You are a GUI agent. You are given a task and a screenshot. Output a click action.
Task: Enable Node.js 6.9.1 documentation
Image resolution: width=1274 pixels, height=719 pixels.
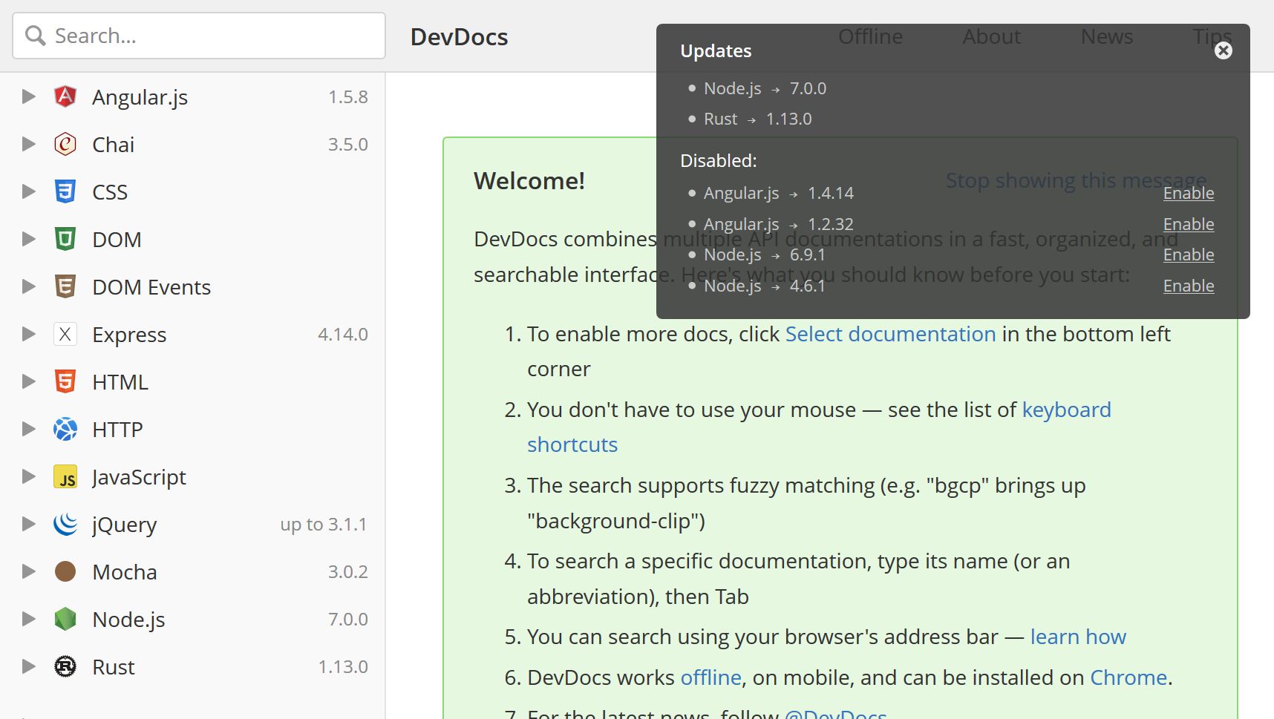point(1189,255)
